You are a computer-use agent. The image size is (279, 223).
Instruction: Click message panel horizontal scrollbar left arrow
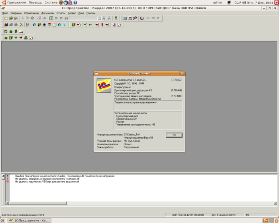(7, 203)
